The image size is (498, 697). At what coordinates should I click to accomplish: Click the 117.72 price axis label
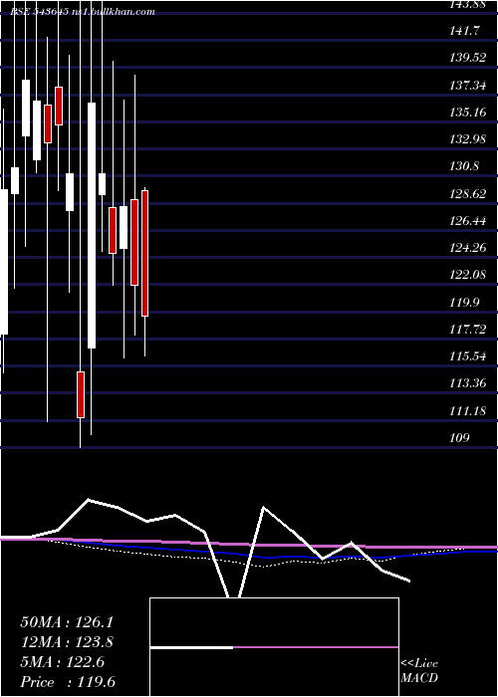click(x=468, y=330)
